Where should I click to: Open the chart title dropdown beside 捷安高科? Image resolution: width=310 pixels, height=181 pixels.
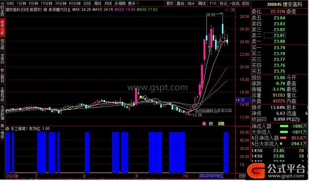(x=45, y=10)
